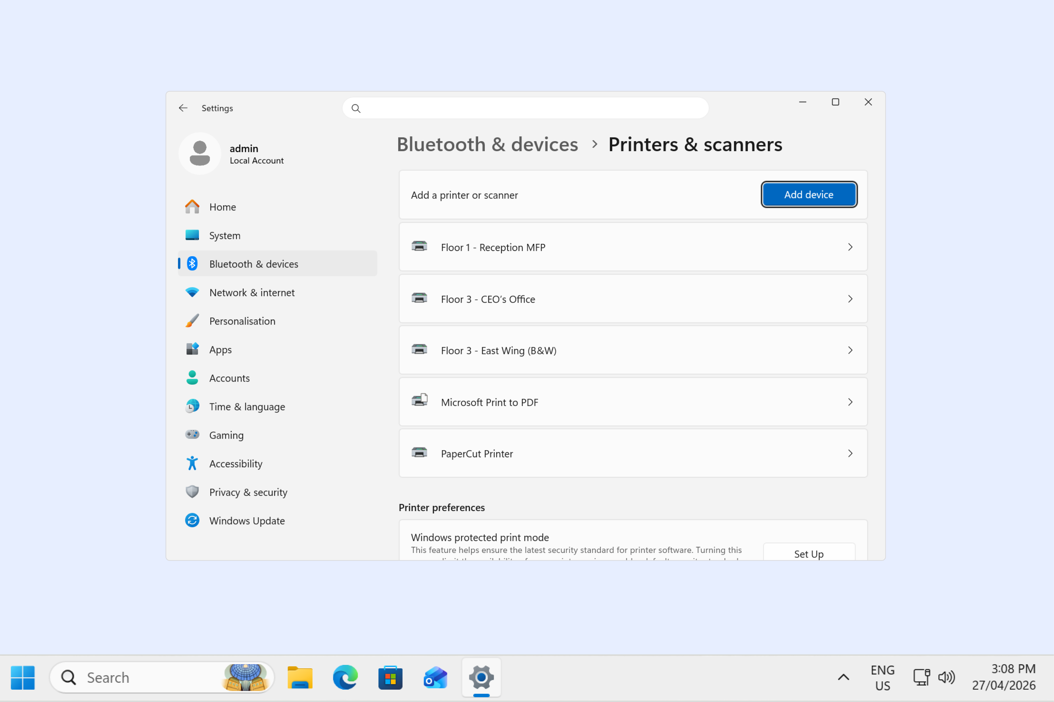
Task: Click the Home house icon in the sidebar
Action: click(x=192, y=207)
